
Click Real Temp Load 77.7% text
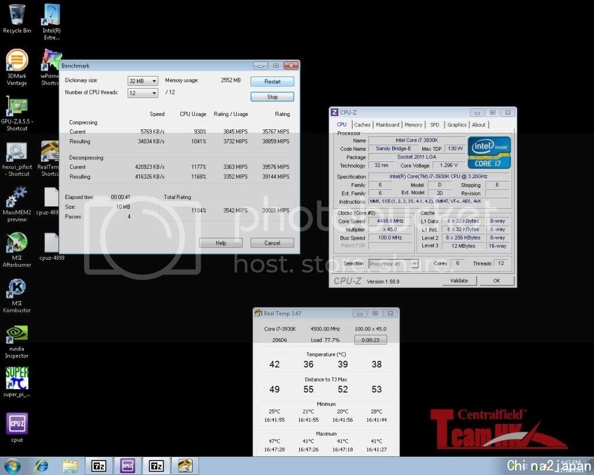click(325, 340)
